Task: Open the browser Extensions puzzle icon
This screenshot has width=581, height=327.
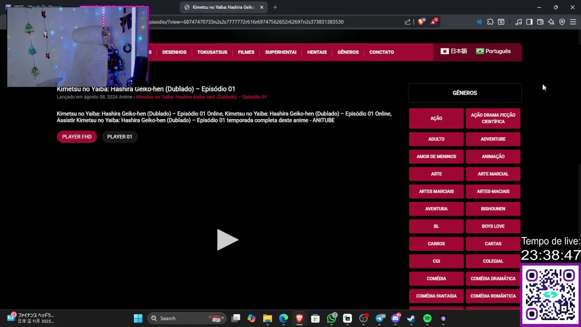Action: pyautogui.click(x=490, y=22)
